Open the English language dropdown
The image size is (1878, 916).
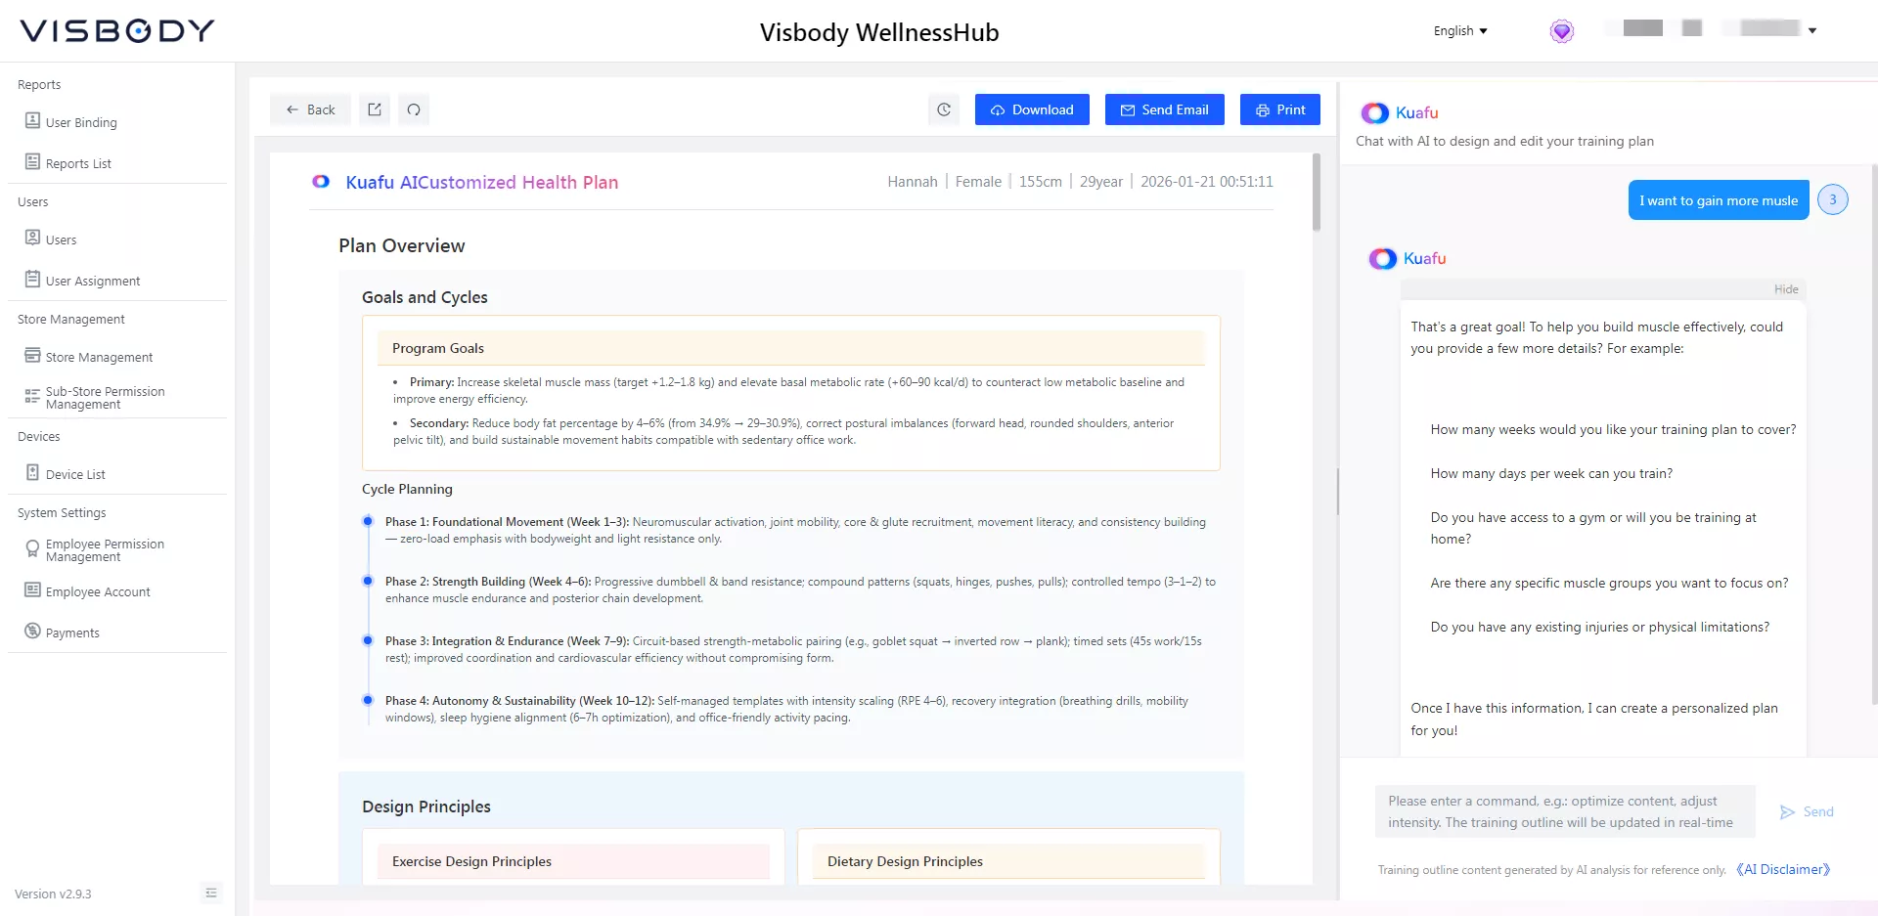(x=1459, y=31)
